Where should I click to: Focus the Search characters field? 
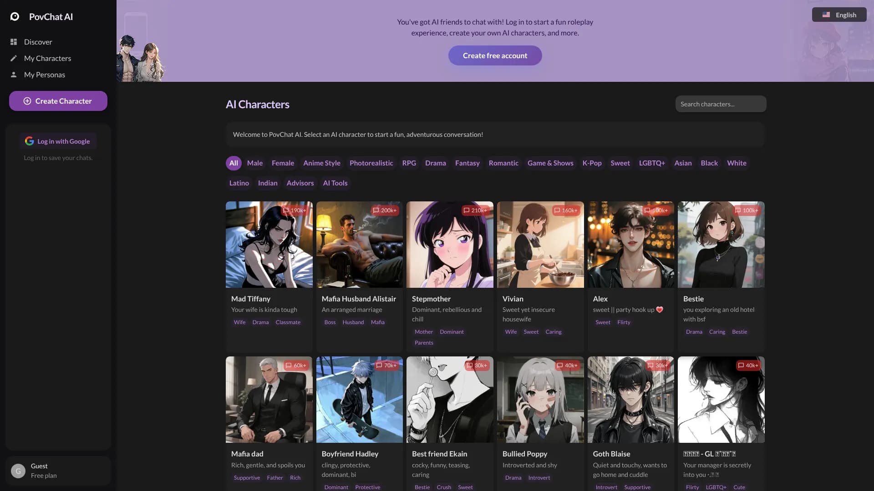[x=721, y=104]
